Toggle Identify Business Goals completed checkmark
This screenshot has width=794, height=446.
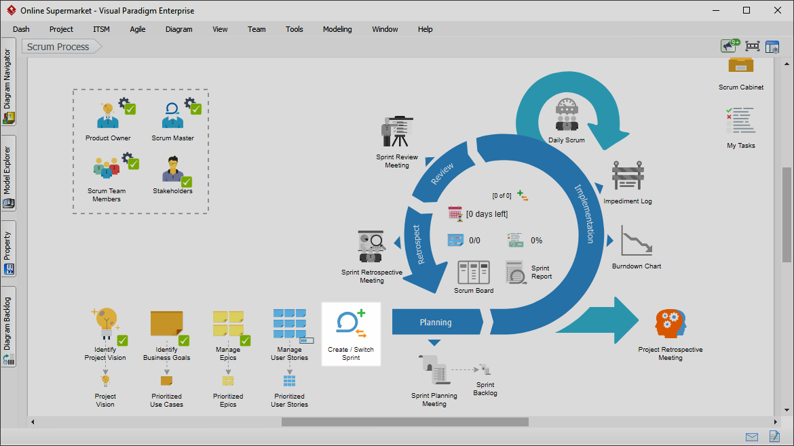184,340
